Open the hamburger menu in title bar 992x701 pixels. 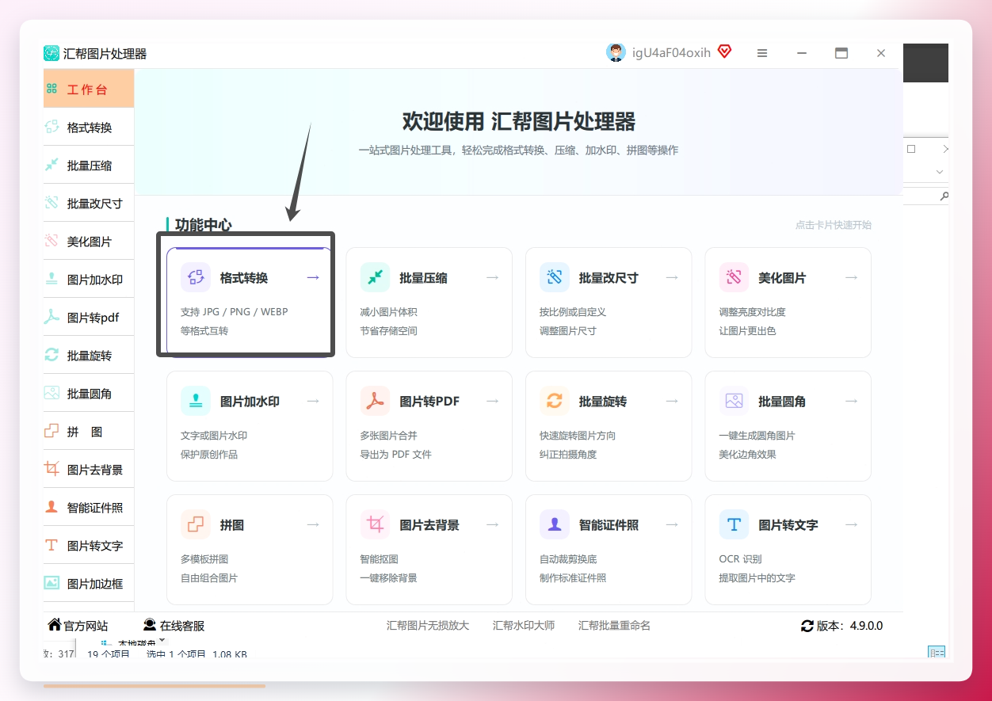click(762, 53)
